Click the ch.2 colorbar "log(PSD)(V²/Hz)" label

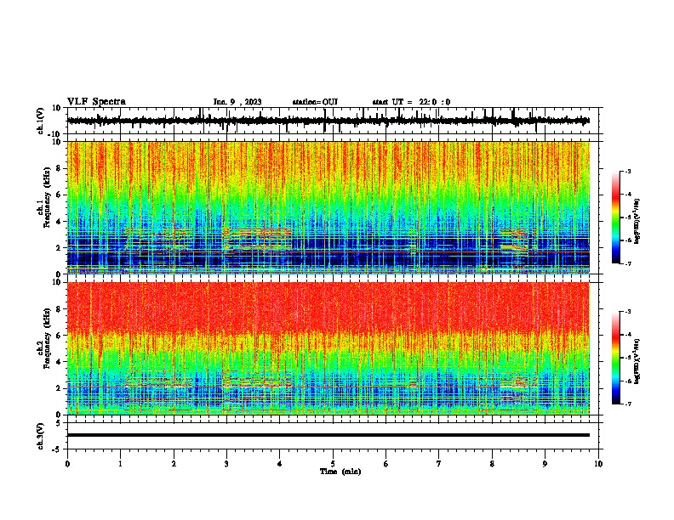pyautogui.click(x=637, y=361)
